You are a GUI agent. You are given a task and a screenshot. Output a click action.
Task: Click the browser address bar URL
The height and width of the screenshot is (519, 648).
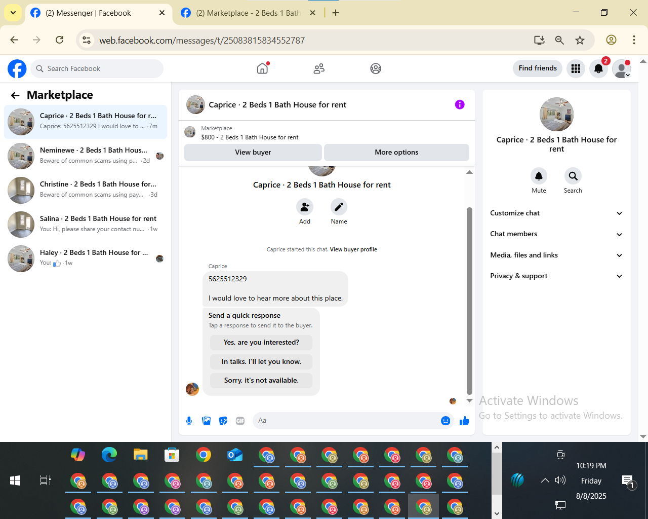point(202,40)
